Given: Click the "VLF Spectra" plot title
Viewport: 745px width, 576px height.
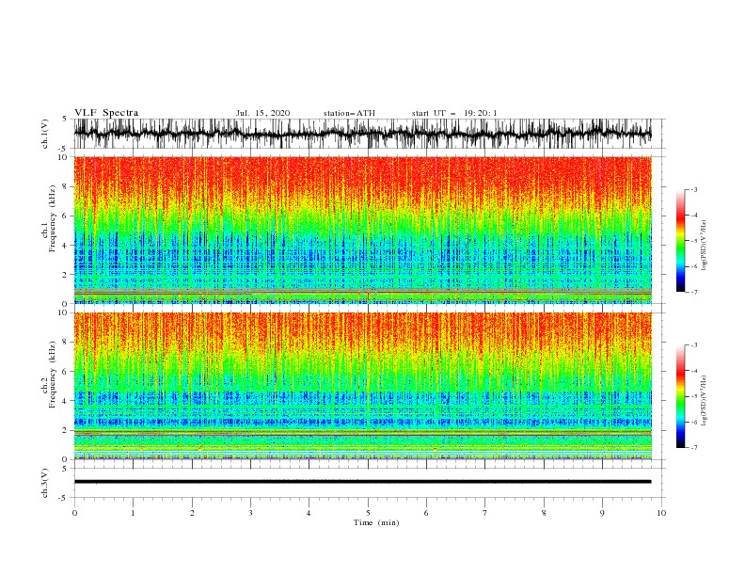Looking at the screenshot, I should (106, 113).
